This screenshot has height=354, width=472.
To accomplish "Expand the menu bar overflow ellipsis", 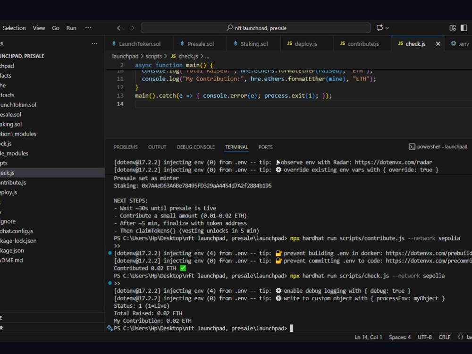I will [88, 28].
